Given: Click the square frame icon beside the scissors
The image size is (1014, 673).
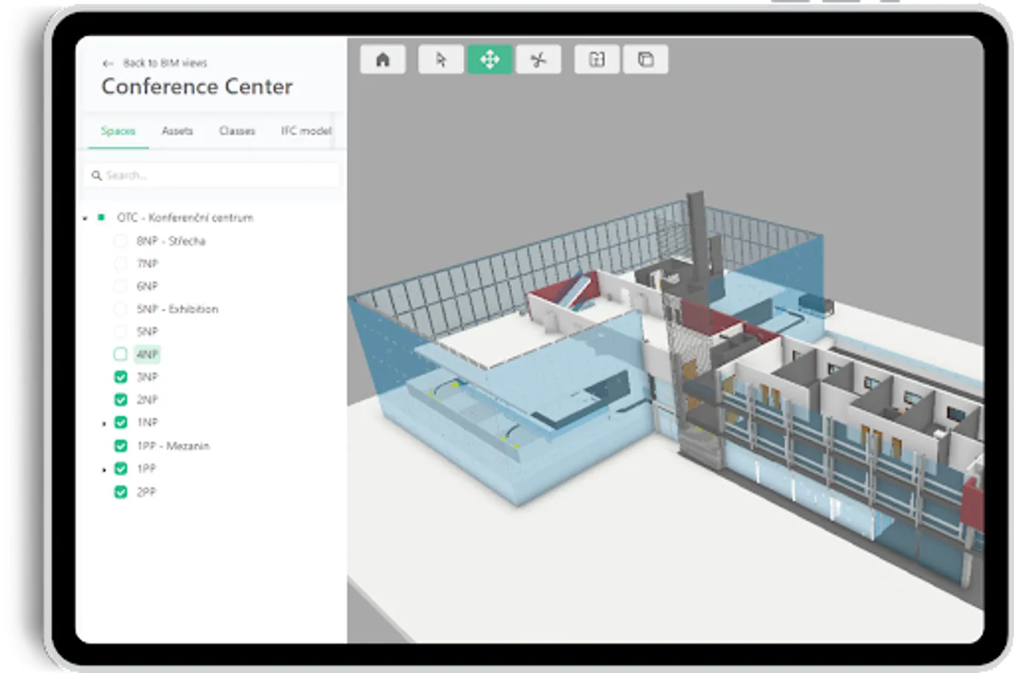Looking at the screenshot, I should [x=596, y=60].
